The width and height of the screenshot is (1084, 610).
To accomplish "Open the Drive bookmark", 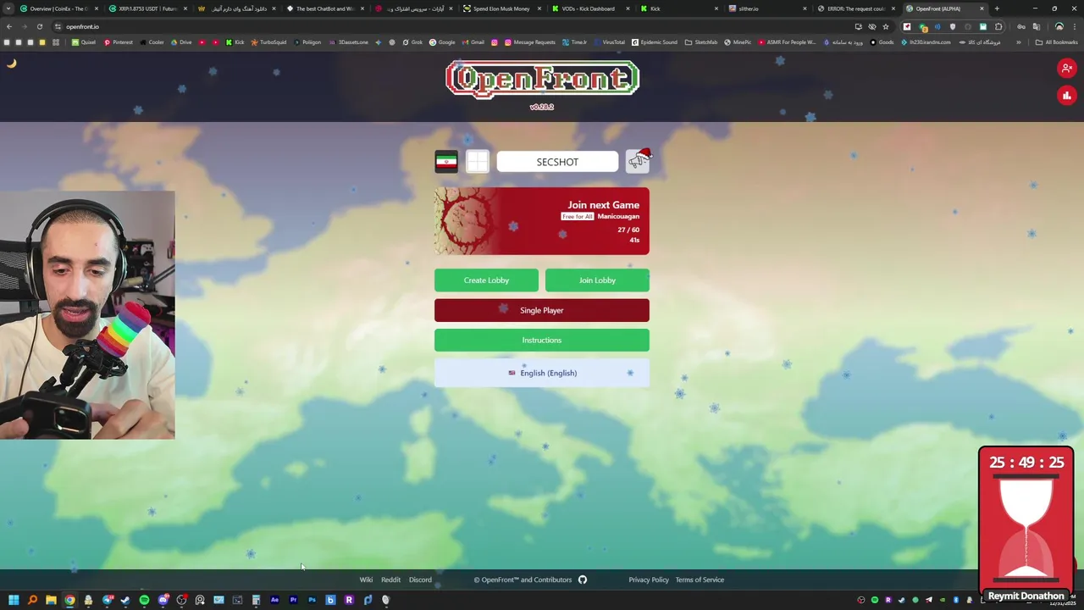I will pos(181,42).
